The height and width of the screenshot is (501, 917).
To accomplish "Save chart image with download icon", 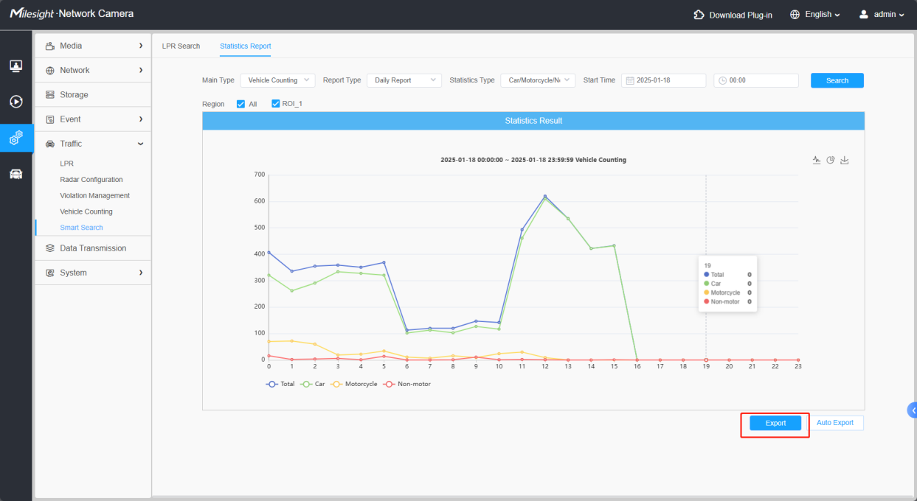I will [845, 160].
